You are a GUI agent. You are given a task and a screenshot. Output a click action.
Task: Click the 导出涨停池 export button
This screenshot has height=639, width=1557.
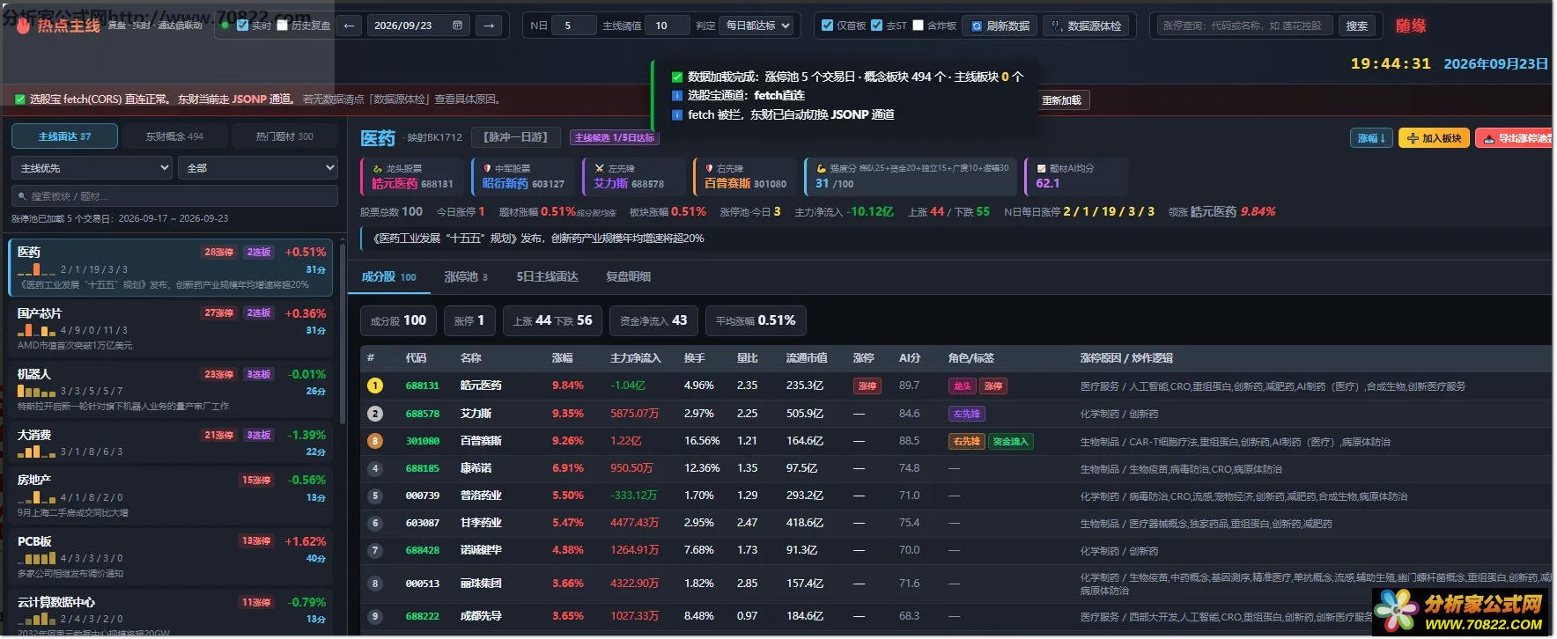(1515, 138)
